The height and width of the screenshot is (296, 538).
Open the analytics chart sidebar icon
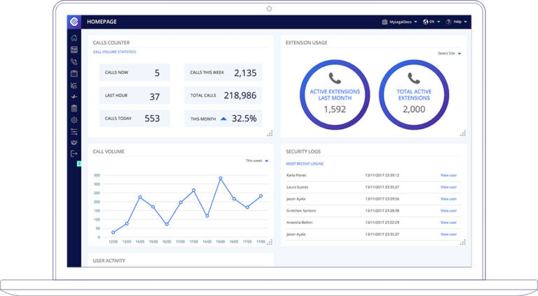(x=74, y=85)
